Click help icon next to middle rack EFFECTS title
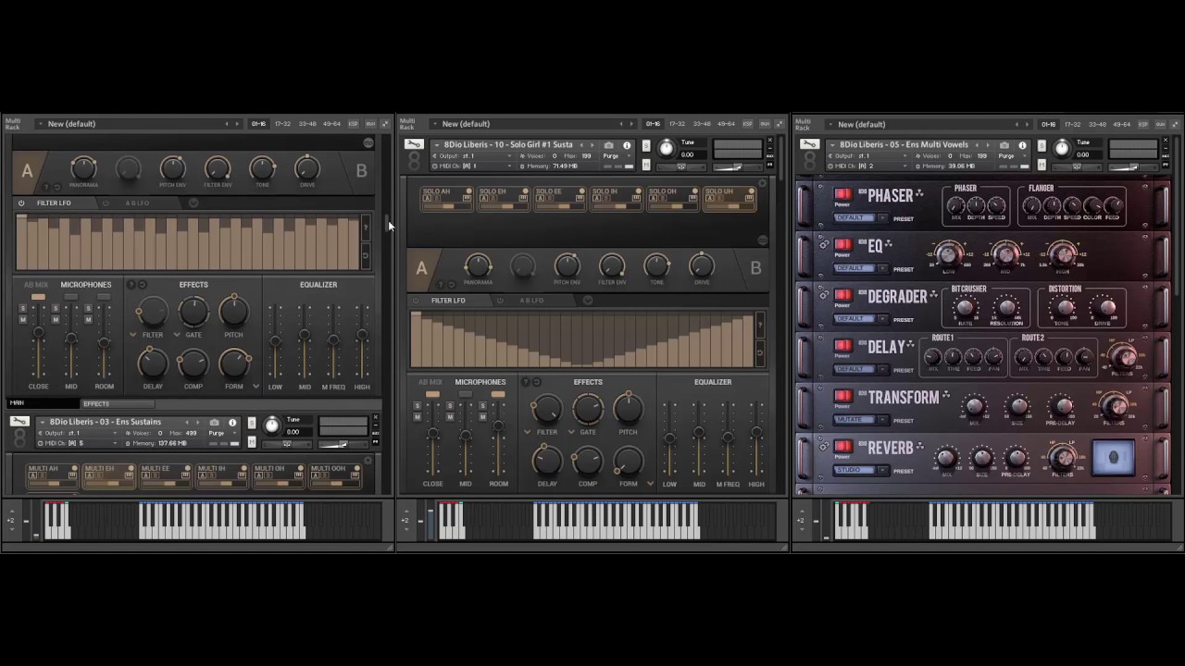 point(526,382)
